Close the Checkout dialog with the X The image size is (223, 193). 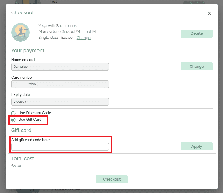[x=209, y=13]
